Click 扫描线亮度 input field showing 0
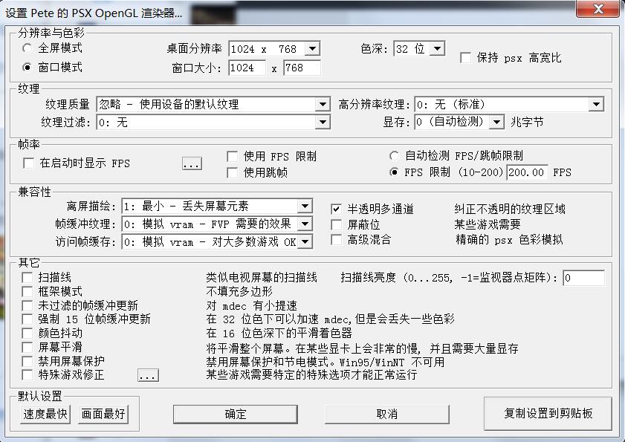 point(583,278)
